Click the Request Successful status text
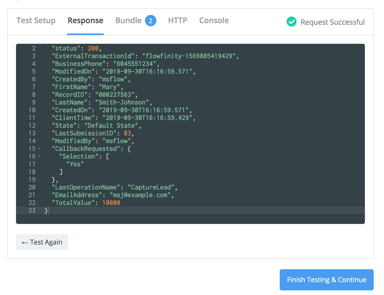 click(332, 22)
